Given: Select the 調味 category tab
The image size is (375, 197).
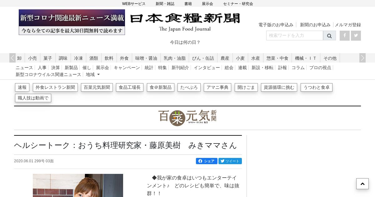Looking at the screenshot, I should [x=63, y=58].
